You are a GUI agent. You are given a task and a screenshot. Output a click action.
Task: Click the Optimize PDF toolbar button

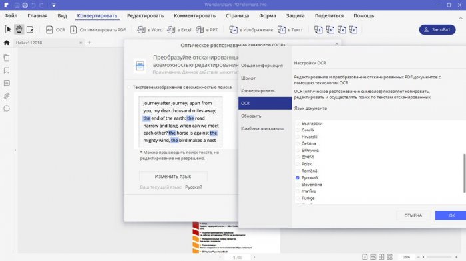(x=98, y=30)
